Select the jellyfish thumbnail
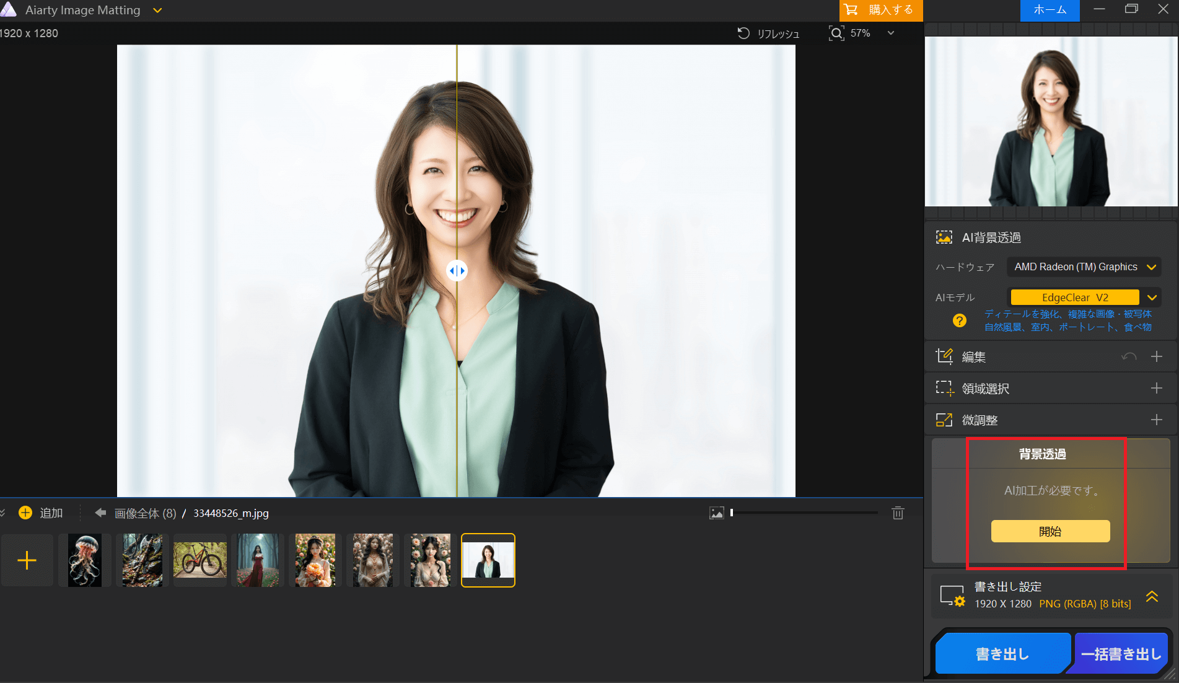Image resolution: width=1179 pixels, height=683 pixels. (85, 560)
